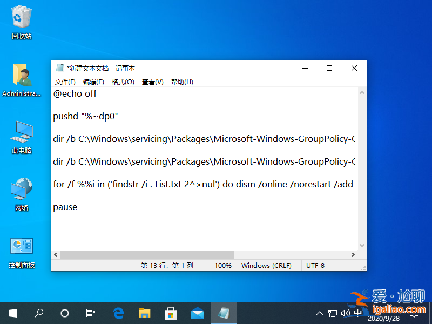Select the Task View icon on taskbar
This screenshot has width=432, height=324.
click(x=90, y=313)
